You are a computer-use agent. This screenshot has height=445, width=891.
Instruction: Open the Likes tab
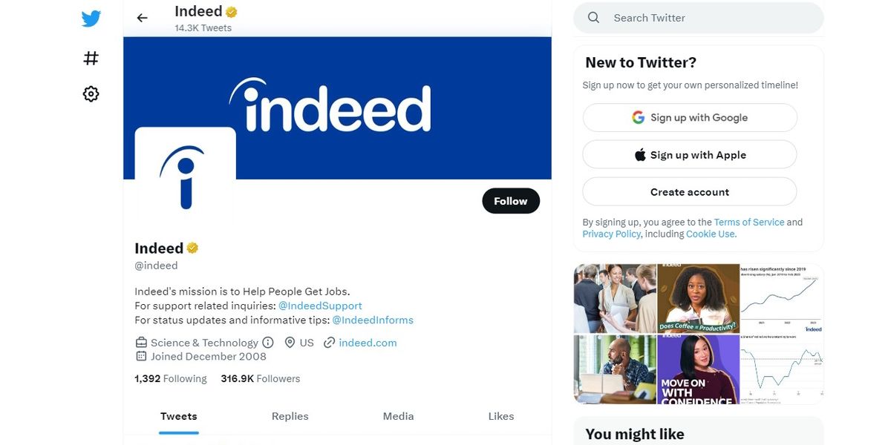click(501, 416)
